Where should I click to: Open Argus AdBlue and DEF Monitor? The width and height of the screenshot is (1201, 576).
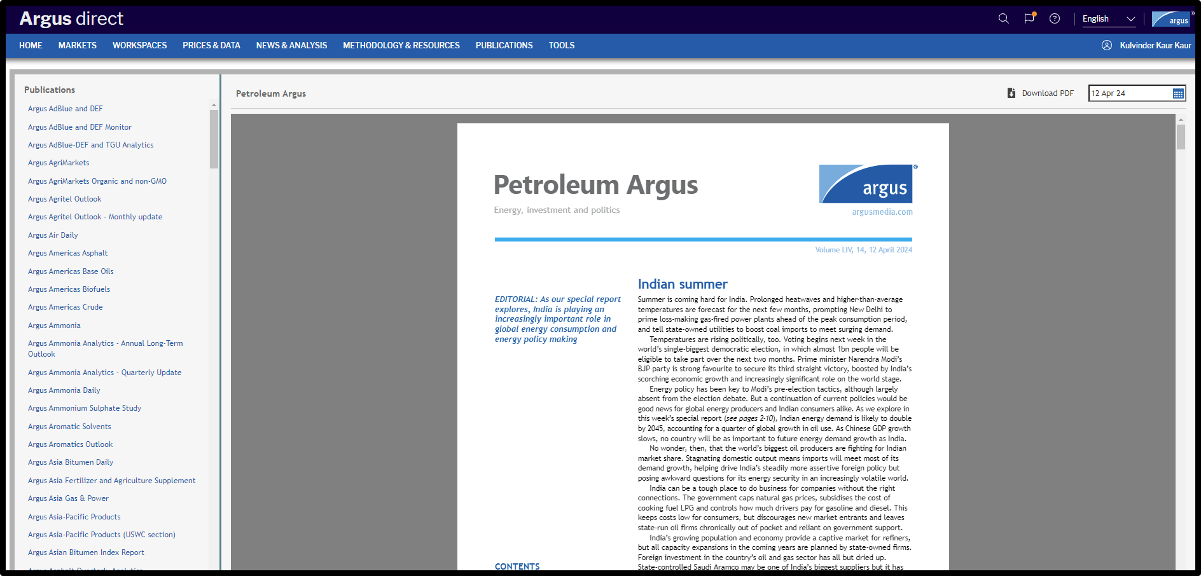point(80,127)
